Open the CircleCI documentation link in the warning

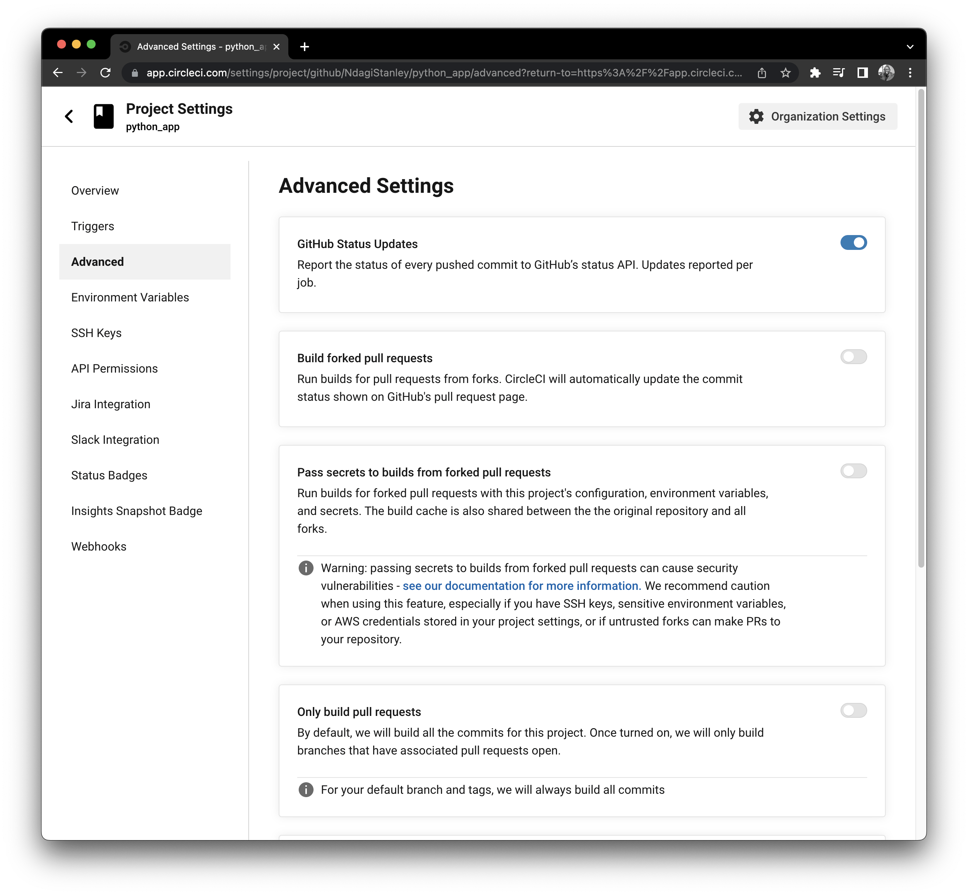point(521,585)
